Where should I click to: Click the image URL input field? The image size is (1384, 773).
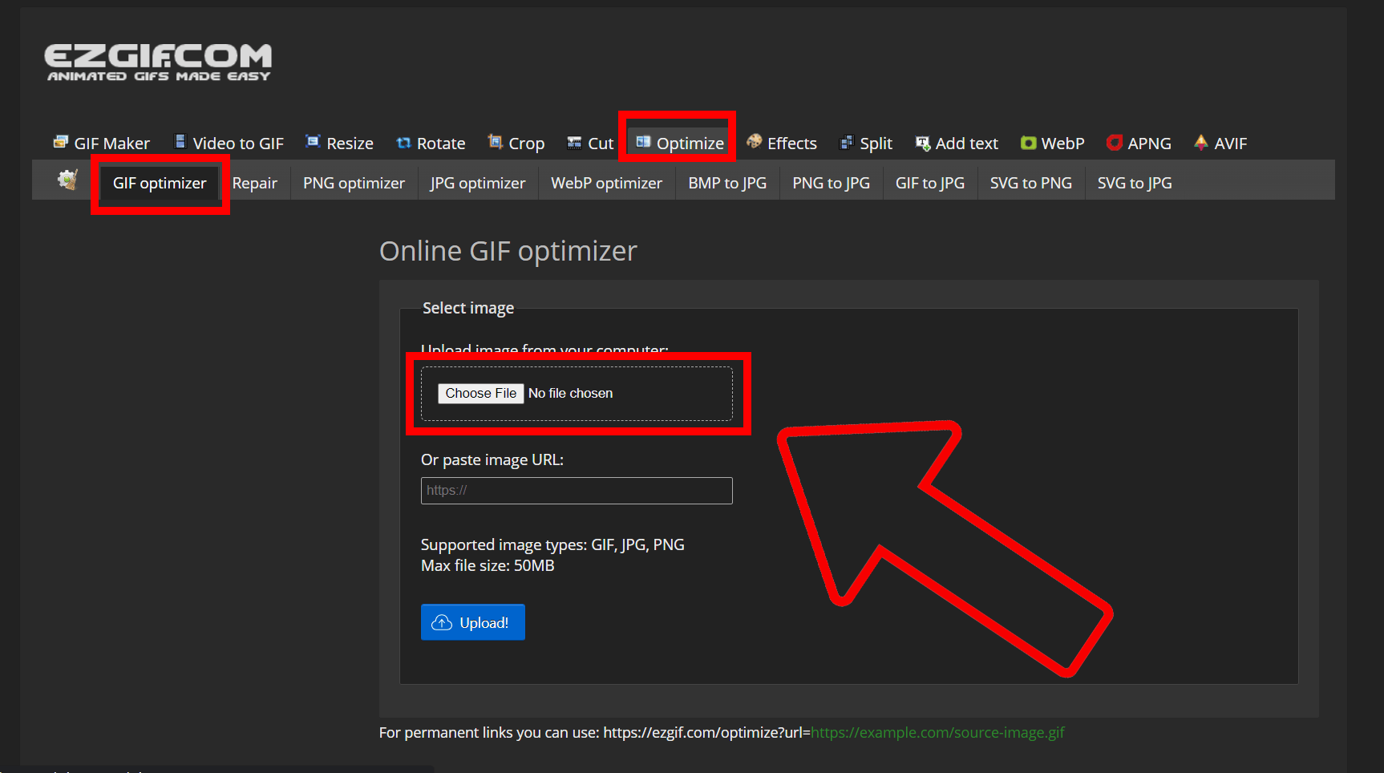tap(576, 490)
